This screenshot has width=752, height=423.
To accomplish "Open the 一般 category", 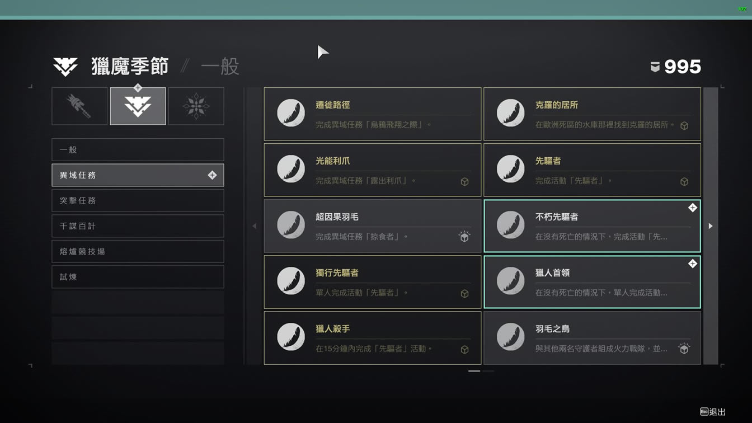I will 138,150.
